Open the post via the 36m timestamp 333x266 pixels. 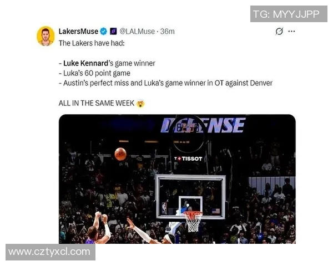(167, 32)
